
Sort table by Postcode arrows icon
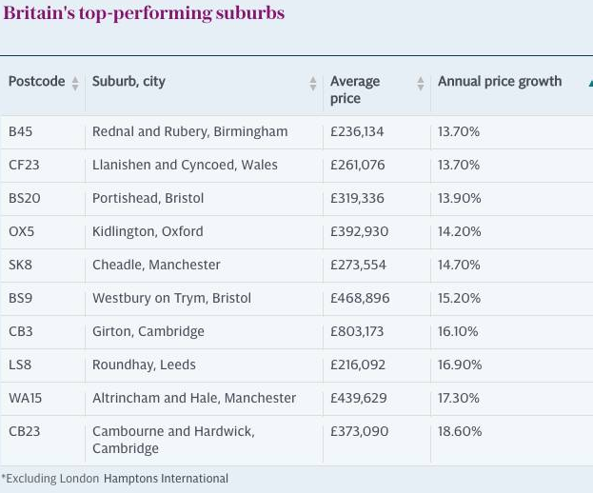pos(75,84)
